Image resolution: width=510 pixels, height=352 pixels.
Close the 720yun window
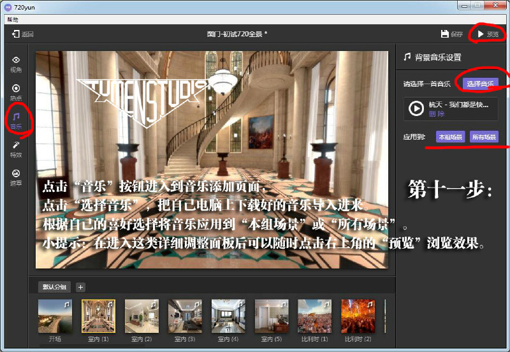click(495, 5)
